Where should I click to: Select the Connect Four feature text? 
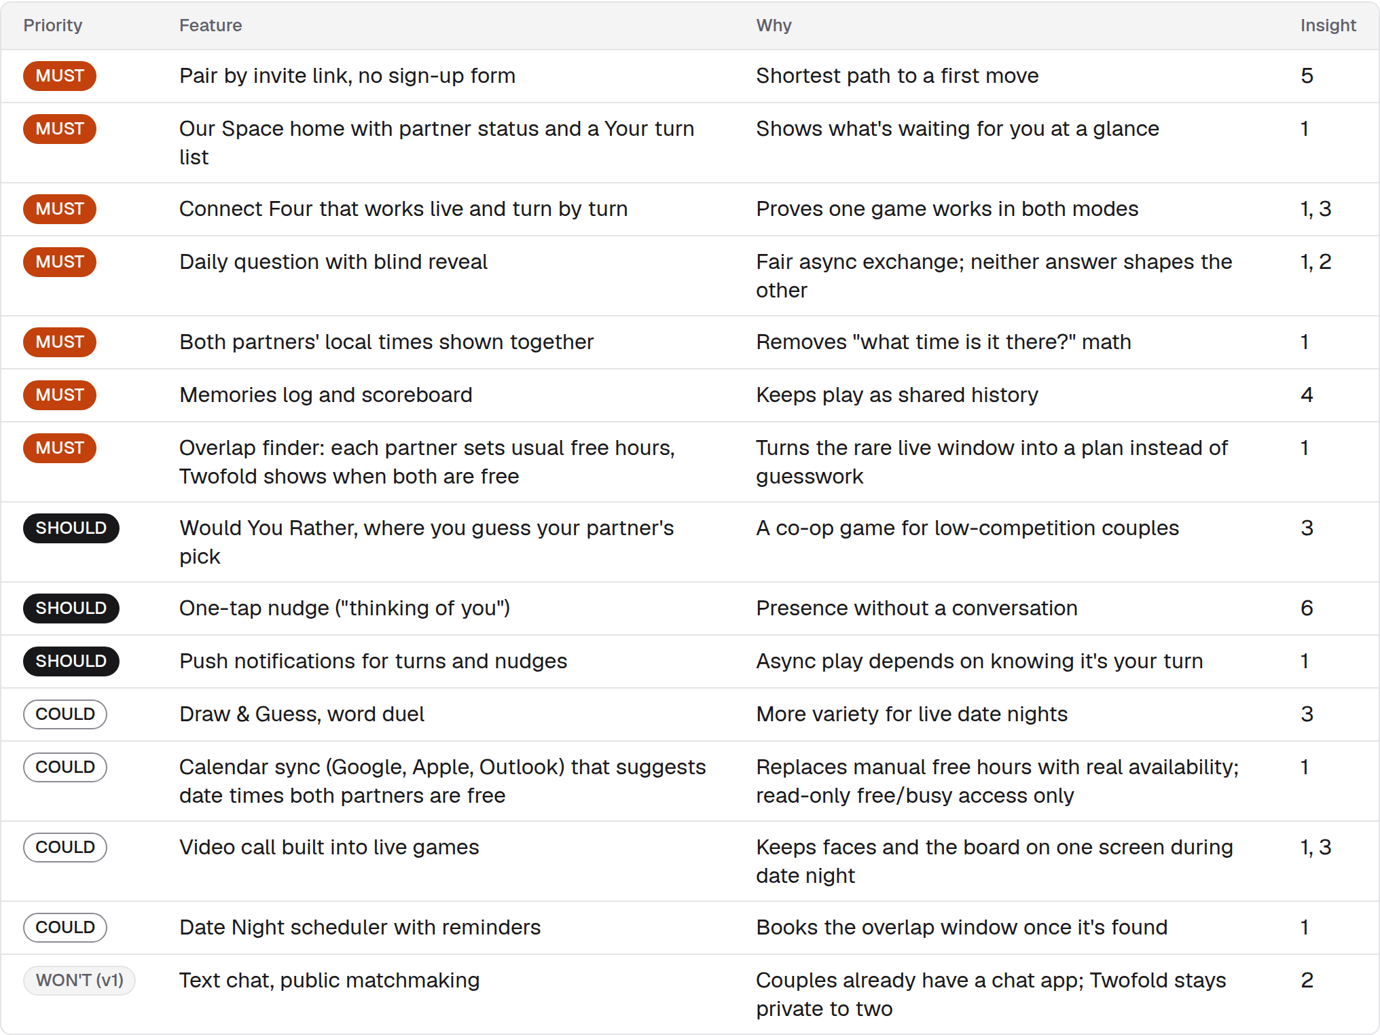[403, 208]
